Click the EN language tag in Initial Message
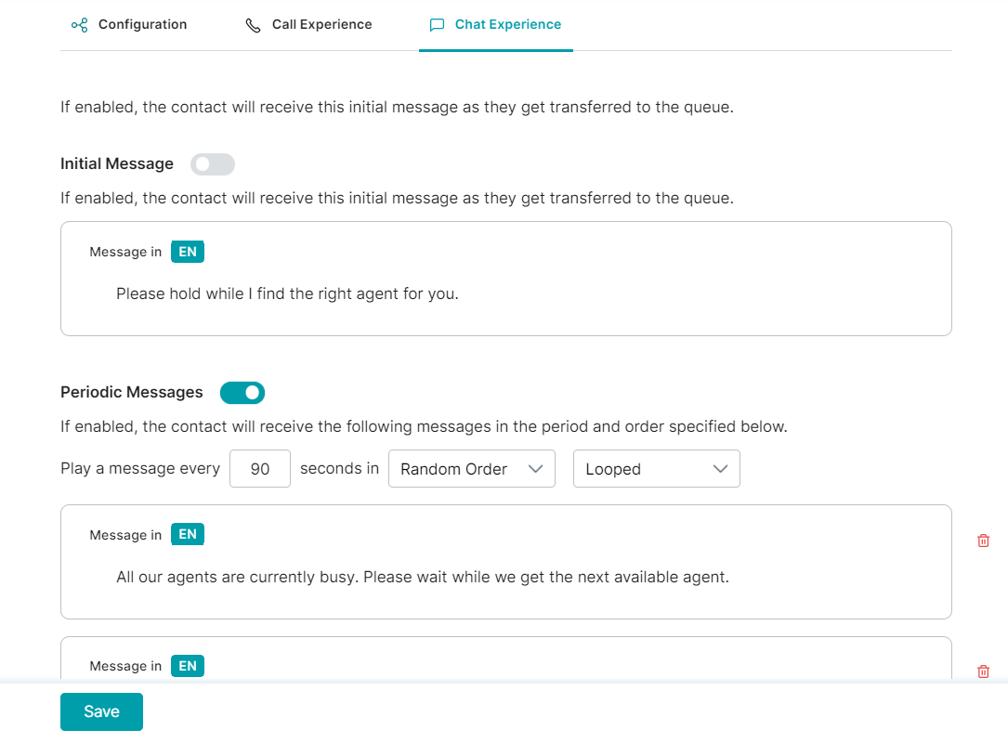This screenshot has height=743, width=1008. point(188,252)
